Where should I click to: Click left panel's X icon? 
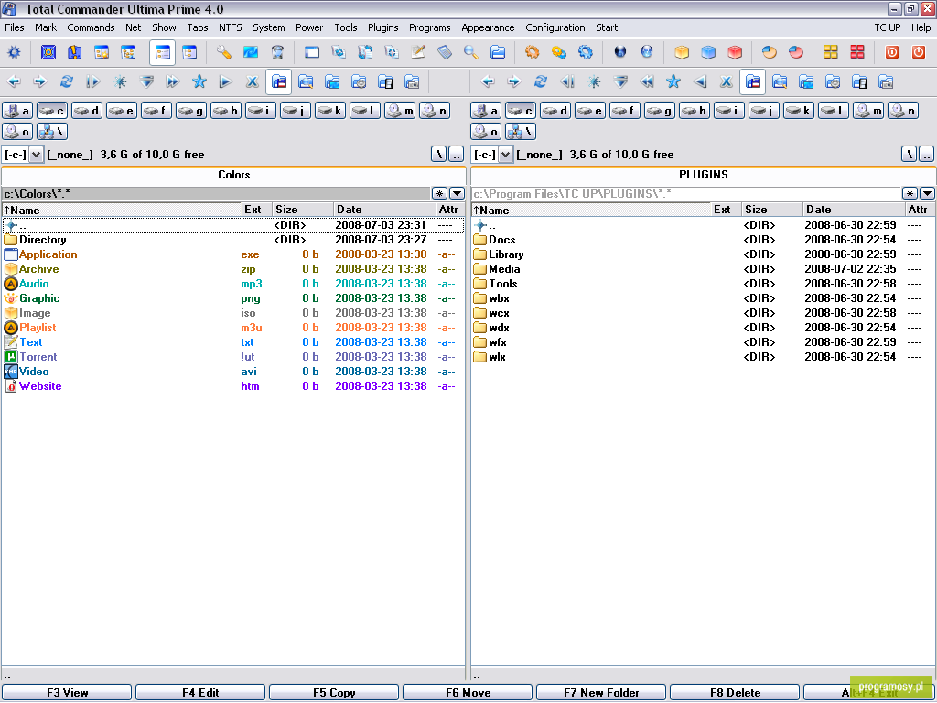253,81
